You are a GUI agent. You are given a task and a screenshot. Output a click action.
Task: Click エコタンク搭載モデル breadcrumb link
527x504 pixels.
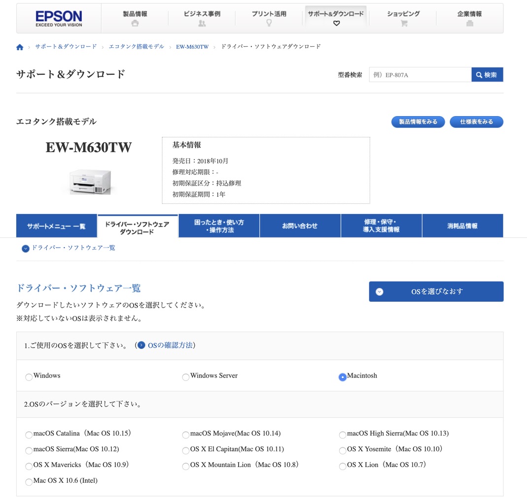coord(137,46)
